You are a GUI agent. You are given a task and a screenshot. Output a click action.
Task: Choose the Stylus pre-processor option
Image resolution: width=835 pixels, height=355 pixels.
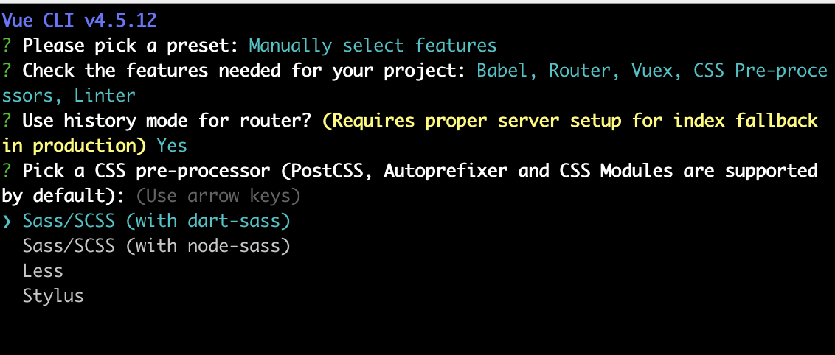(x=53, y=296)
